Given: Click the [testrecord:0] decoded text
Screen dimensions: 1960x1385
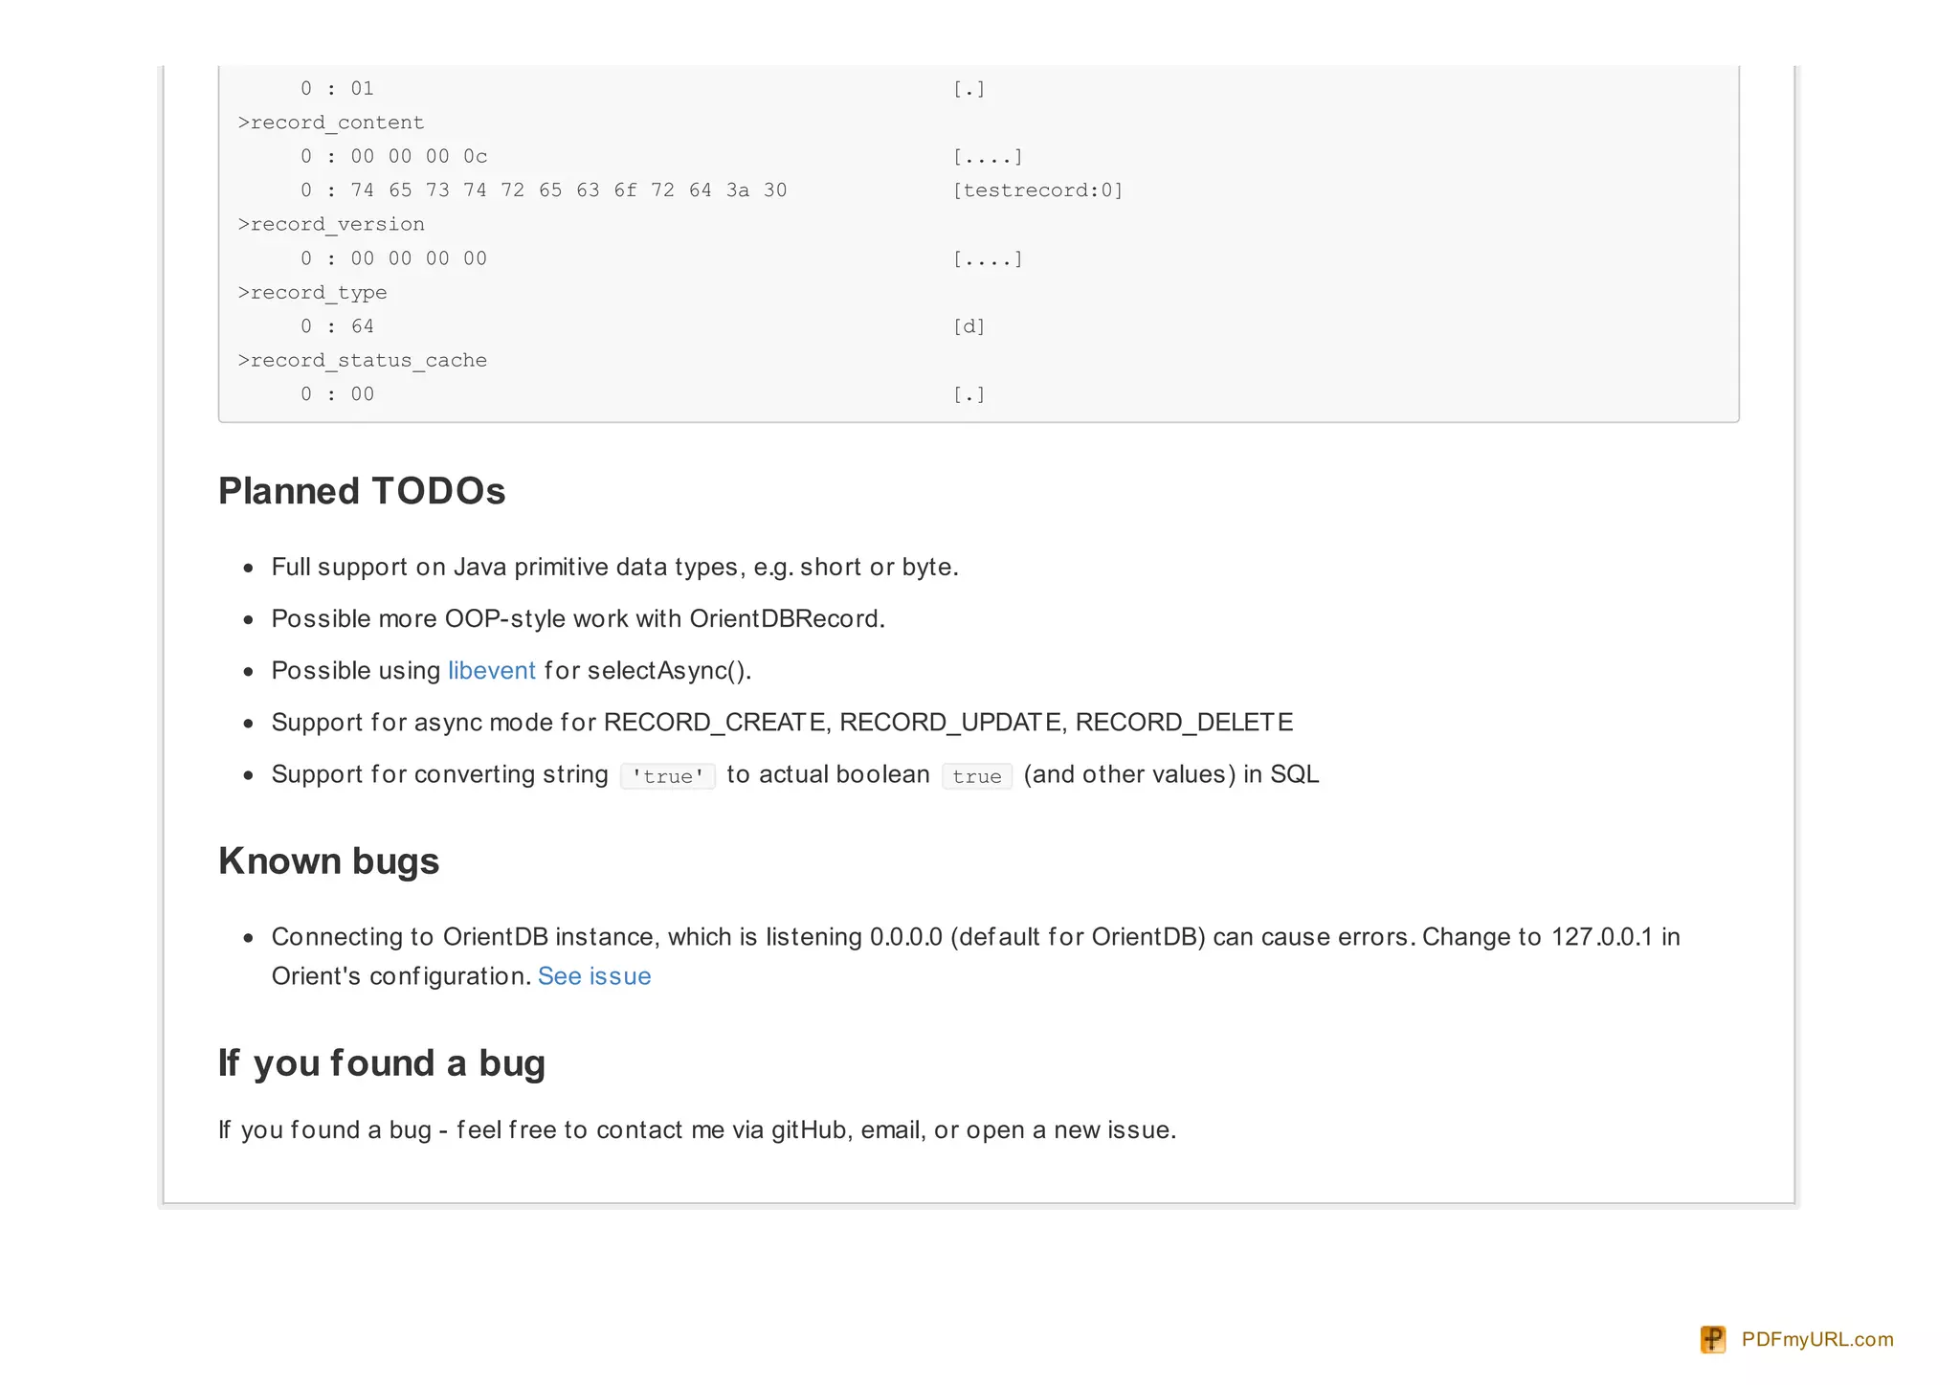Looking at the screenshot, I should coord(1037,190).
